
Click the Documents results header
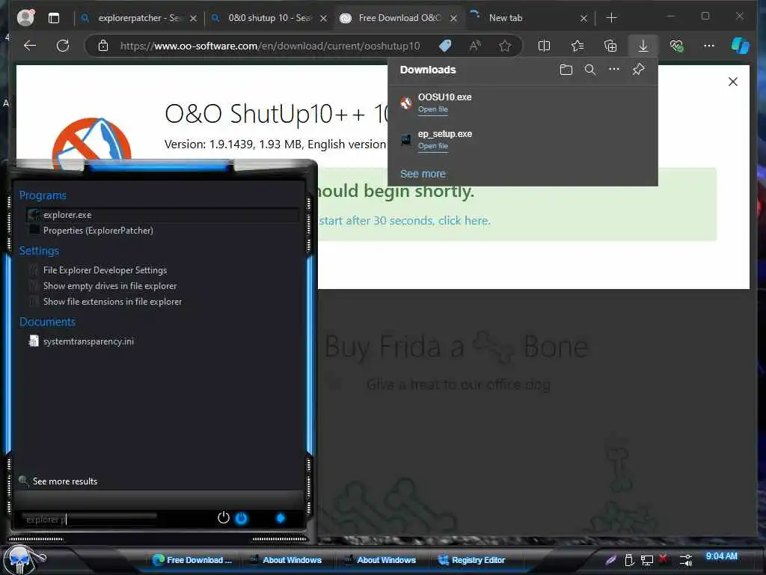point(47,322)
